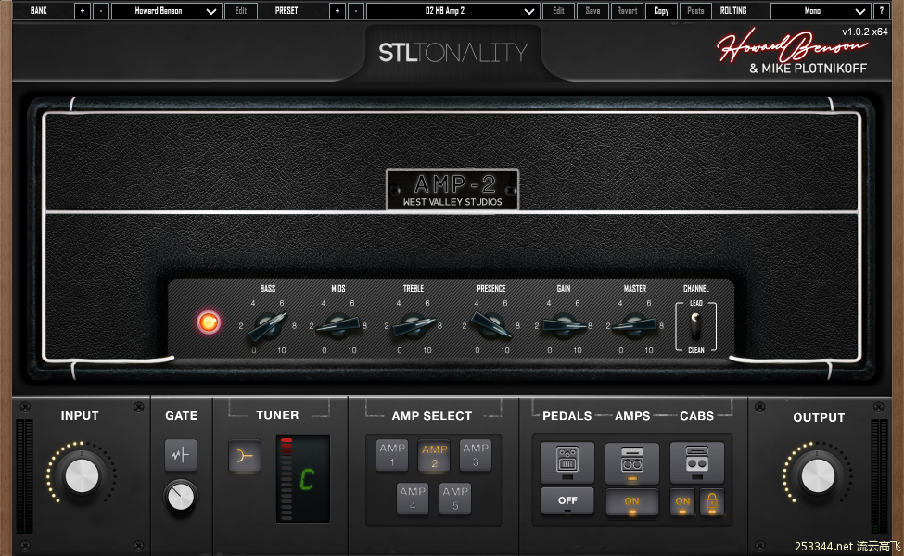Click the amp power indicator light

click(x=209, y=322)
